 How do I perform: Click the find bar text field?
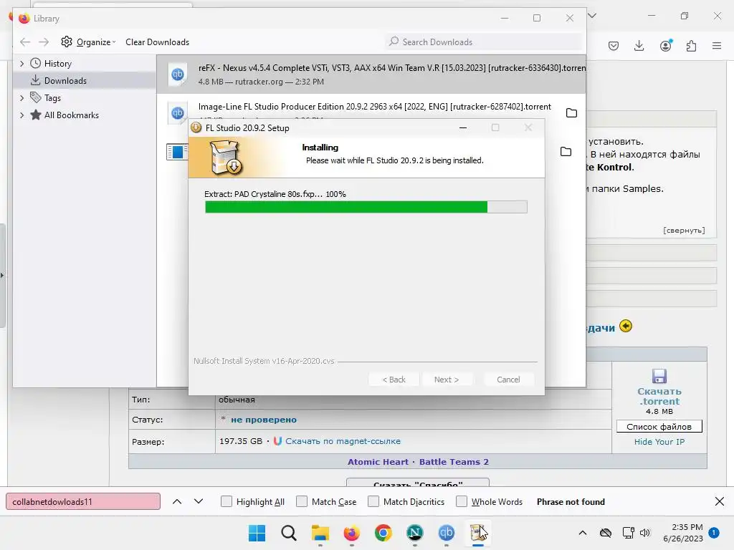[83, 502]
